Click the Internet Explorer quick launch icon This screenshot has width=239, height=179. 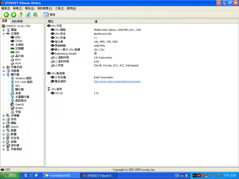(31, 176)
